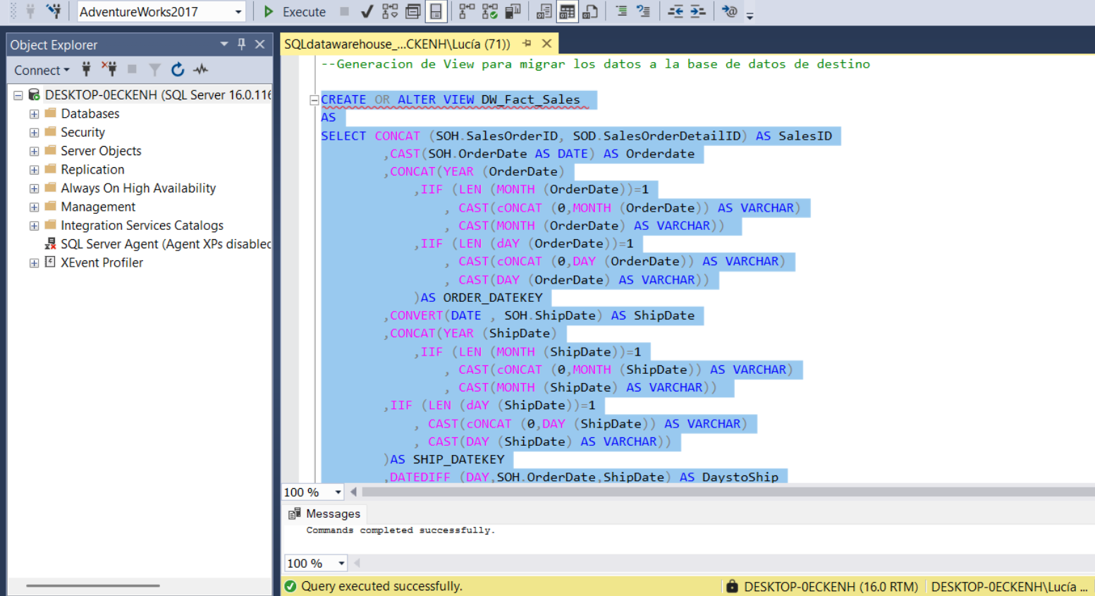Click the editor horizontal scrollbar track
The width and height of the screenshot is (1095, 596).
(x=705, y=492)
